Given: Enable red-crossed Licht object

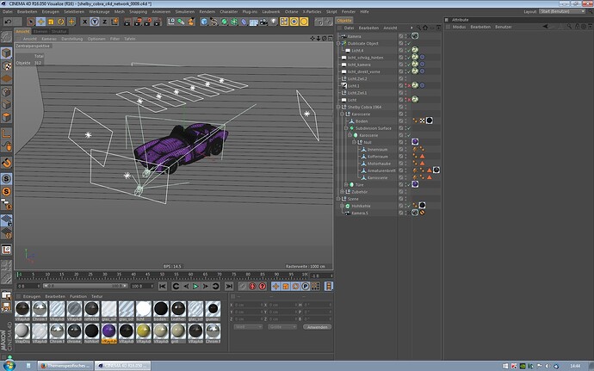Looking at the screenshot, I should click(409, 100).
